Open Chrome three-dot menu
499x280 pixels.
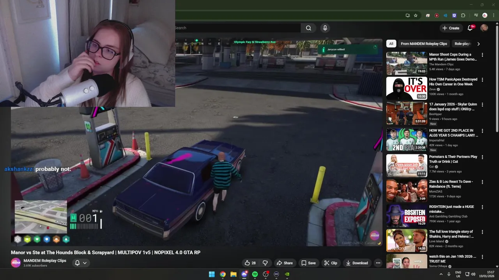click(493, 16)
